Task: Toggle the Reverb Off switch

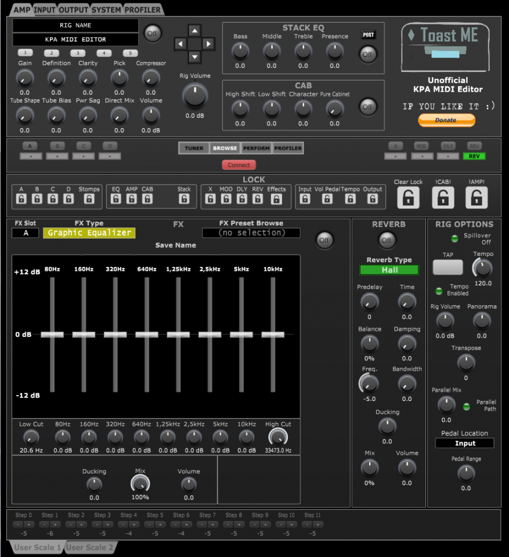Action: point(387,239)
